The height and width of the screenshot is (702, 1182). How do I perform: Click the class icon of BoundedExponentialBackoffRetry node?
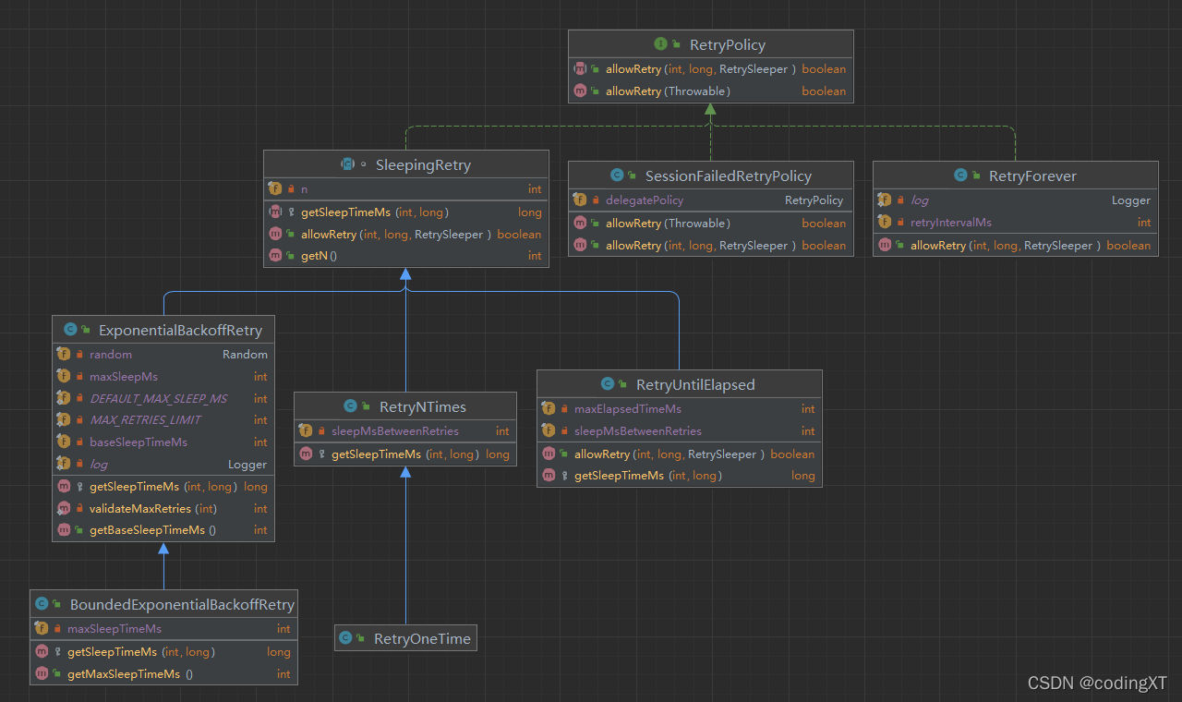click(42, 604)
